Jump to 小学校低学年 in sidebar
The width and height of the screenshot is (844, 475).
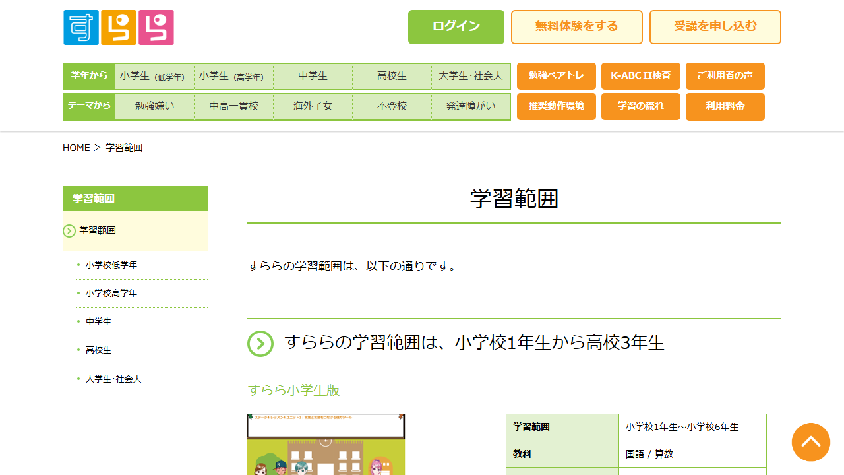111,265
